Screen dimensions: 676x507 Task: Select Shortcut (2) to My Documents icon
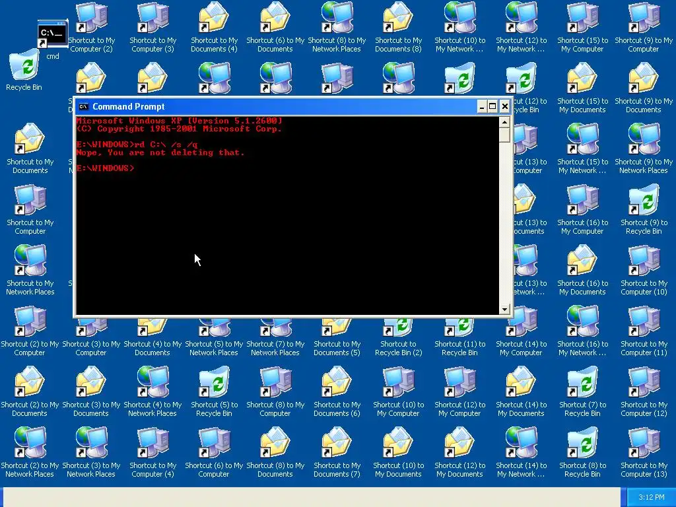coord(30,382)
